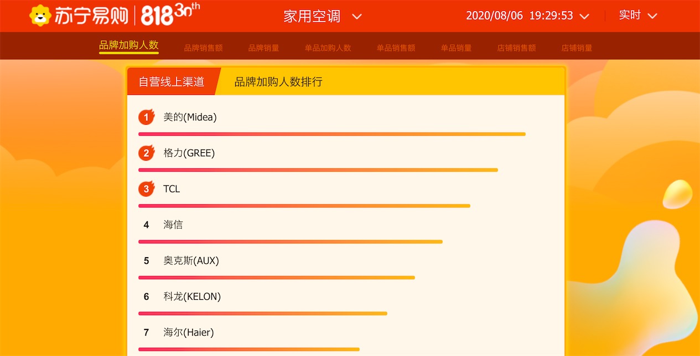This screenshot has width=700, height=356.
Task: Open the date and time dropdown
Action: [584, 17]
